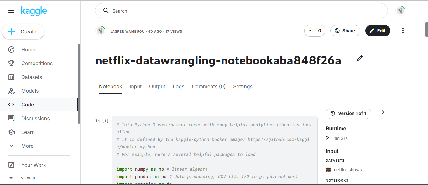Click the Code brackets icon
Viewport: 428px width, 185px height.
[x=11, y=105]
